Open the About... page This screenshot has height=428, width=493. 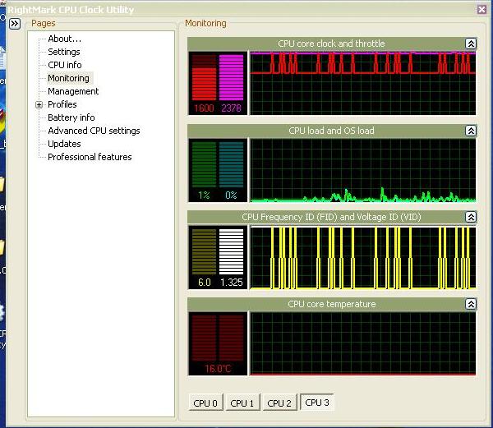pyautogui.click(x=64, y=39)
